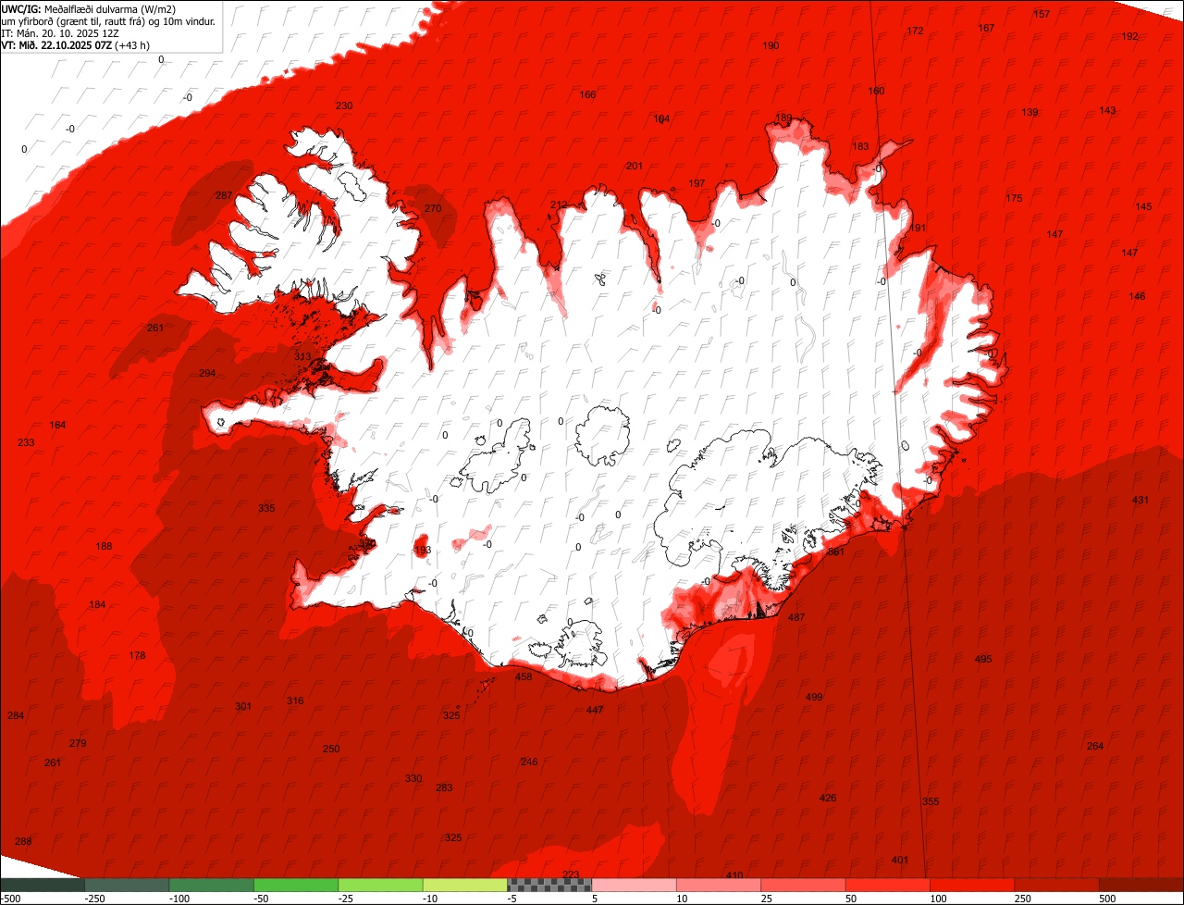Click the flux value 495 on the map
The width and height of the screenshot is (1184, 905).
click(983, 659)
